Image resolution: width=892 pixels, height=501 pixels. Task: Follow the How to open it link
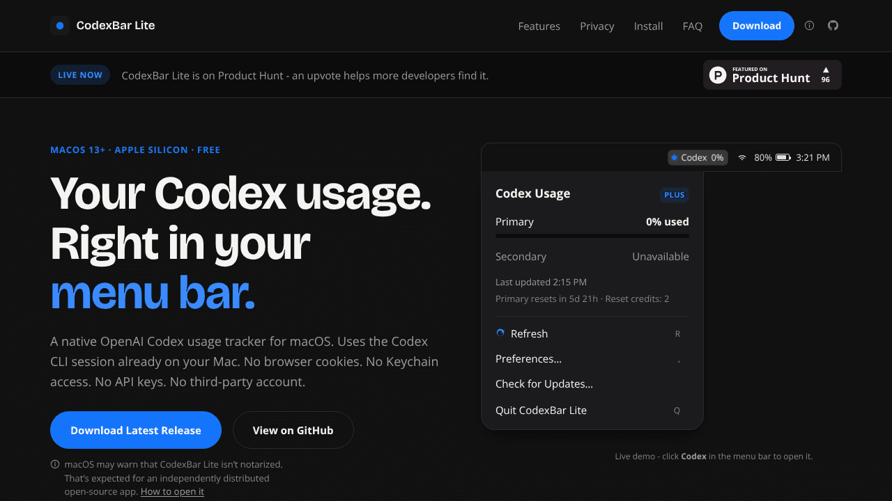click(172, 492)
